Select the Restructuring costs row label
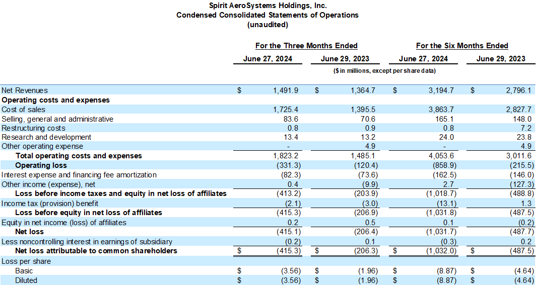This screenshot has height=295, width=536. 33,128
